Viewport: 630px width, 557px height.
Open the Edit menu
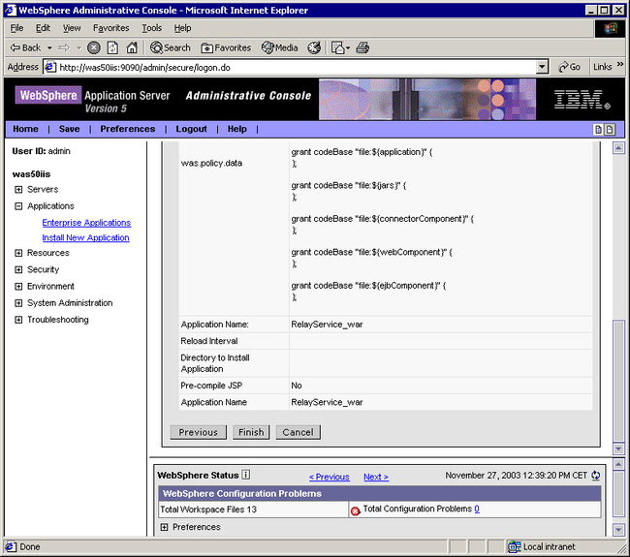pyautogui.click(x=43, y=28)
